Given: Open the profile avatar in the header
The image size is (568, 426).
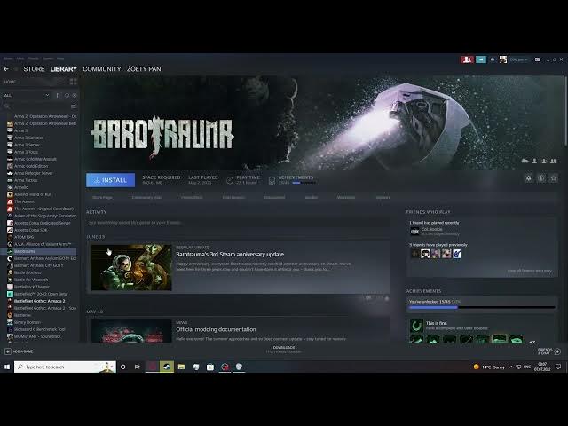Looking at the screenshot, I should [x=503, y=59].
